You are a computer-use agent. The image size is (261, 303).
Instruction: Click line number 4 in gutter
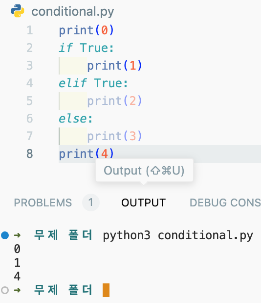click(30, 83)
